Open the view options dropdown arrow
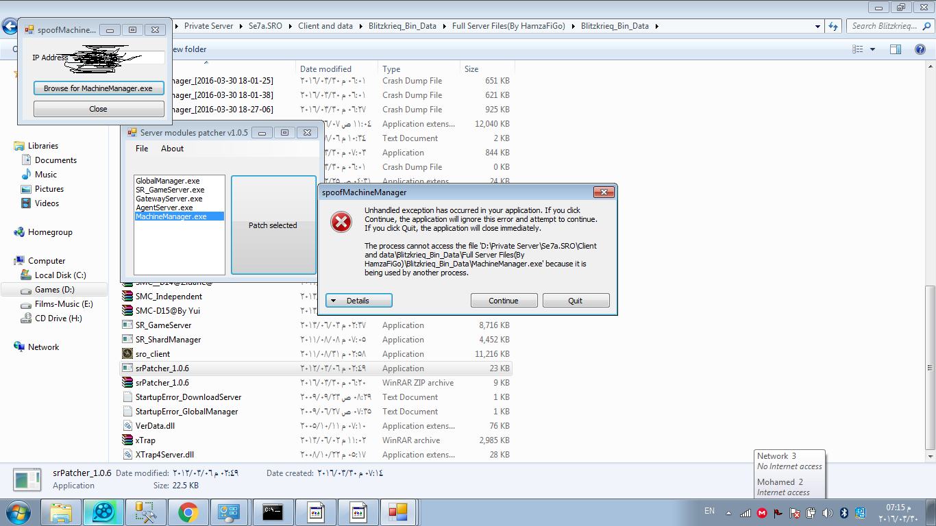 (872, 49)
